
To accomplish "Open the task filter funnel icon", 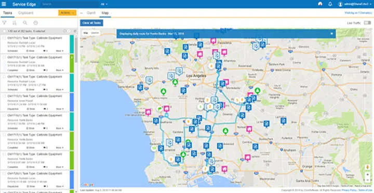I will pyautogui.click(x=4, y=23).
